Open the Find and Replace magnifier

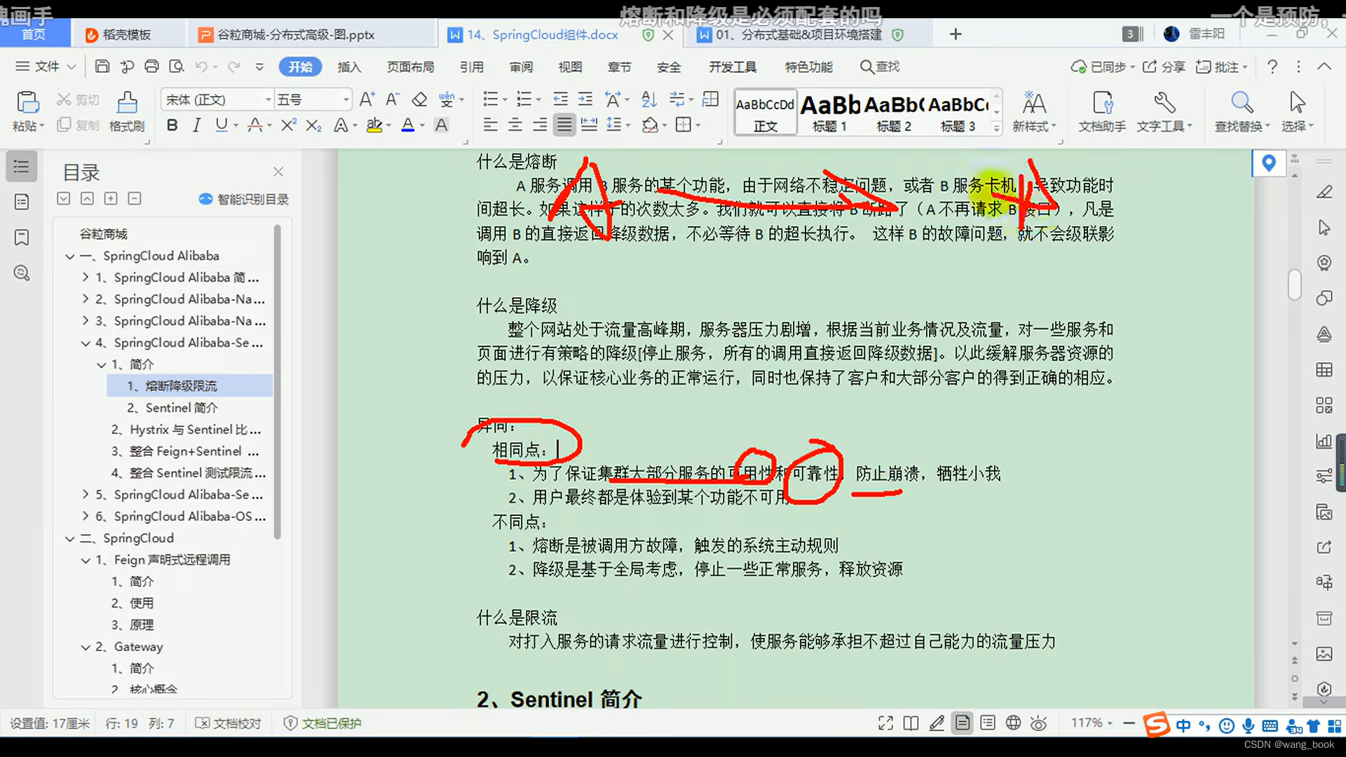pos(1242,103)
